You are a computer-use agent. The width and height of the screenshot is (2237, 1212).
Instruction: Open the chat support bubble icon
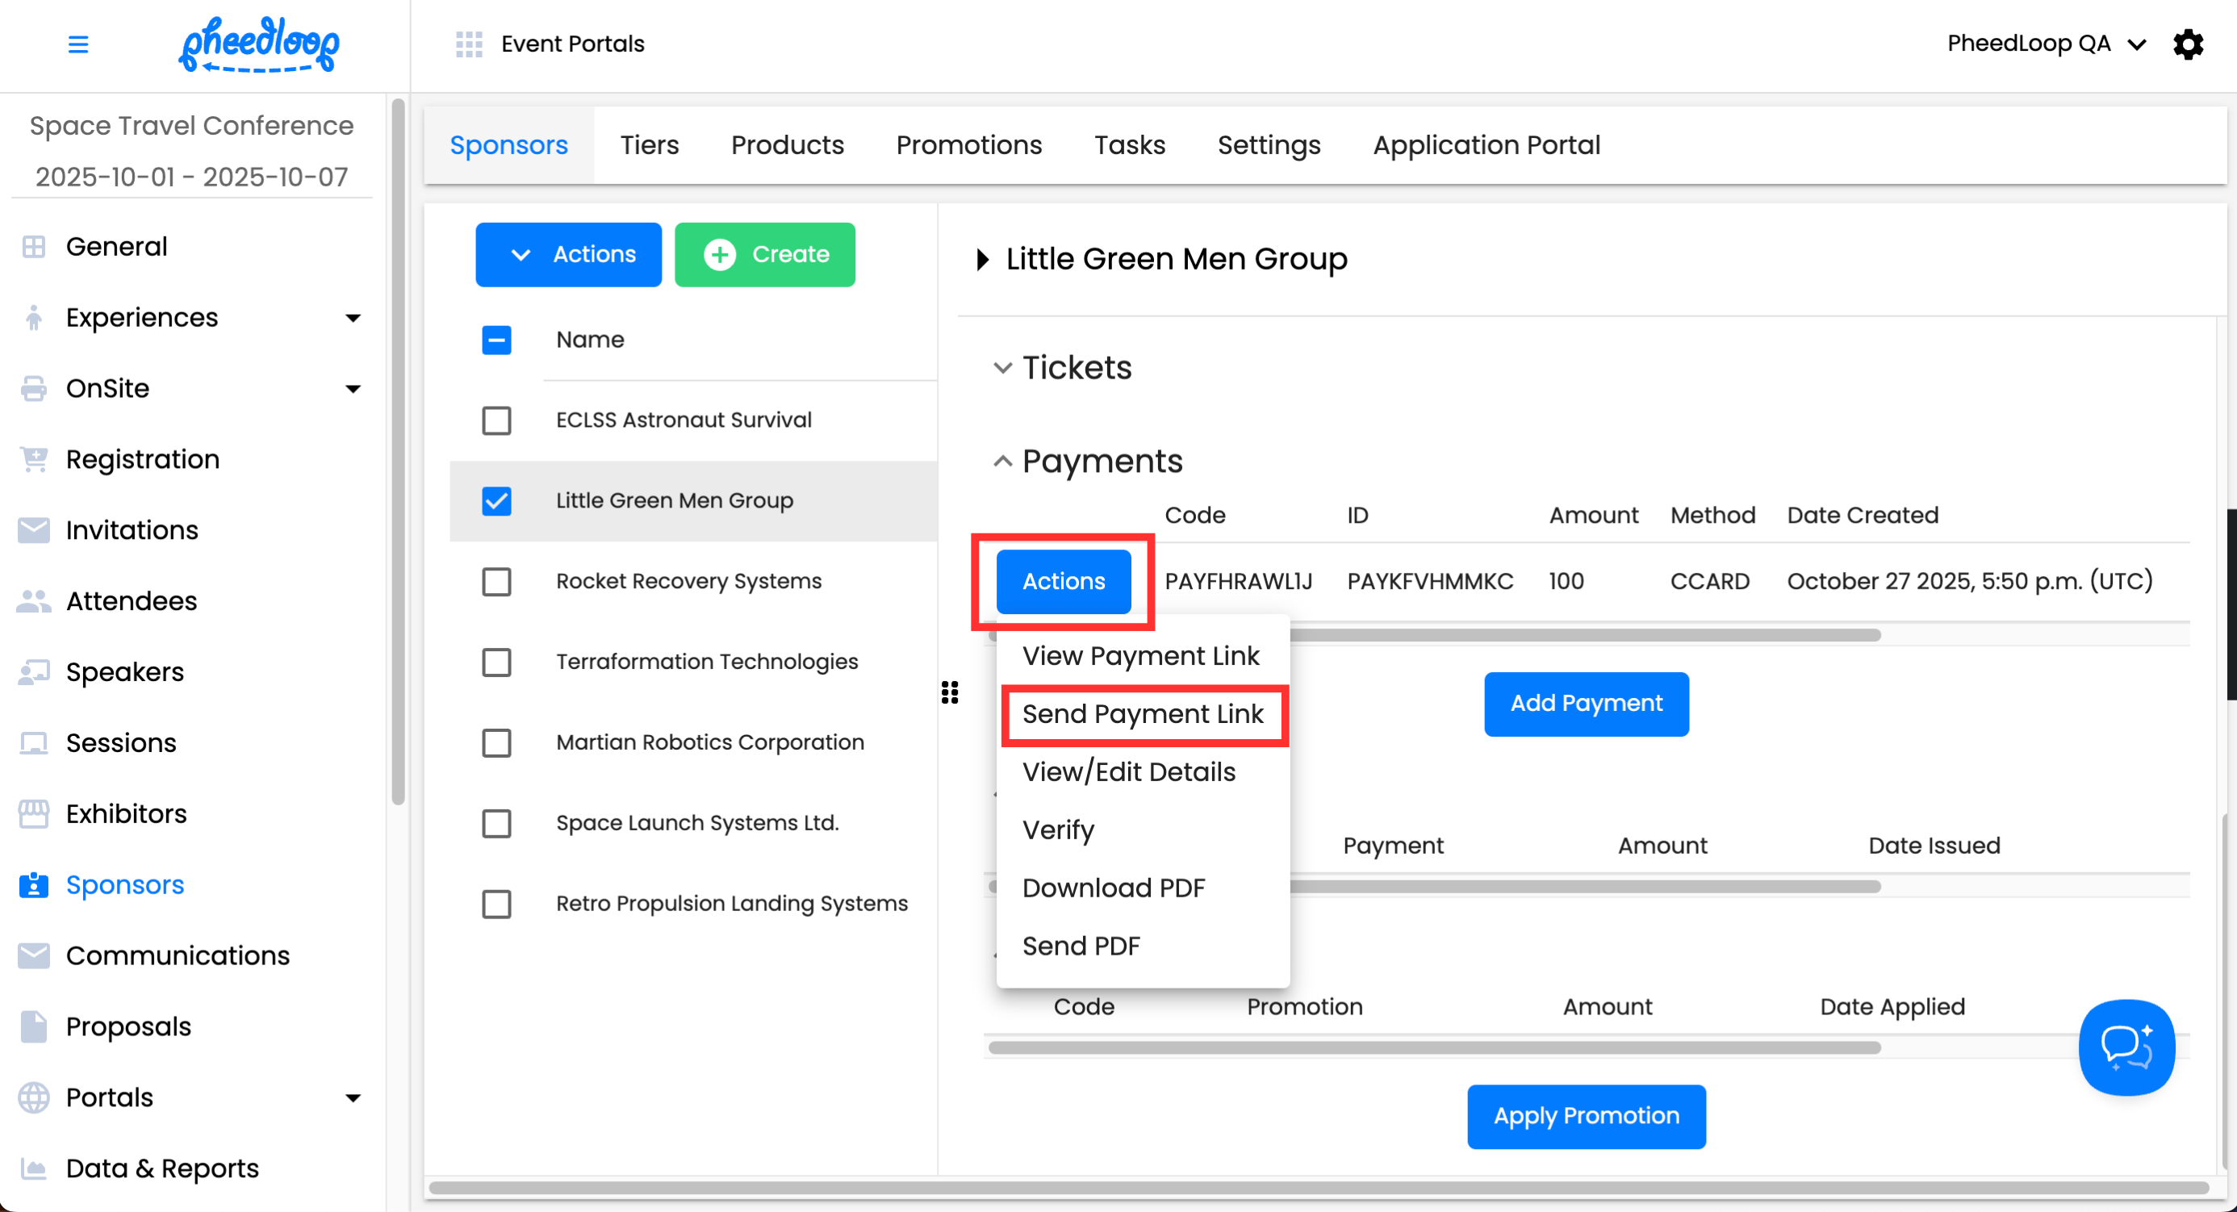(2126, 1047)
